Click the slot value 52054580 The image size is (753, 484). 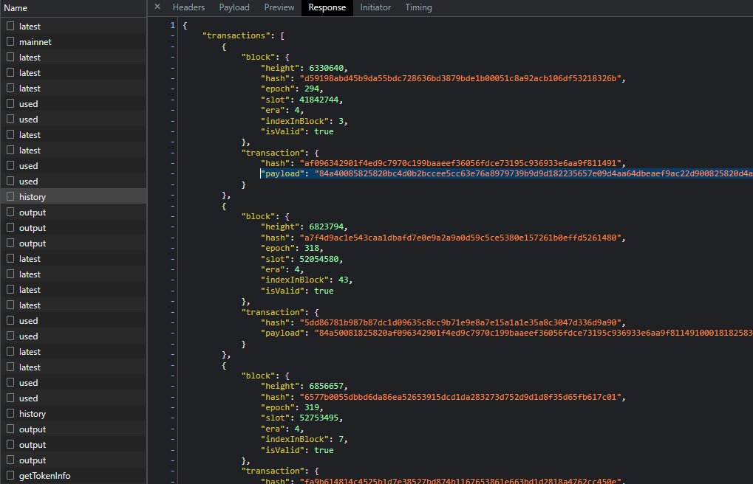pyautogui.click(x=319, y=259)
